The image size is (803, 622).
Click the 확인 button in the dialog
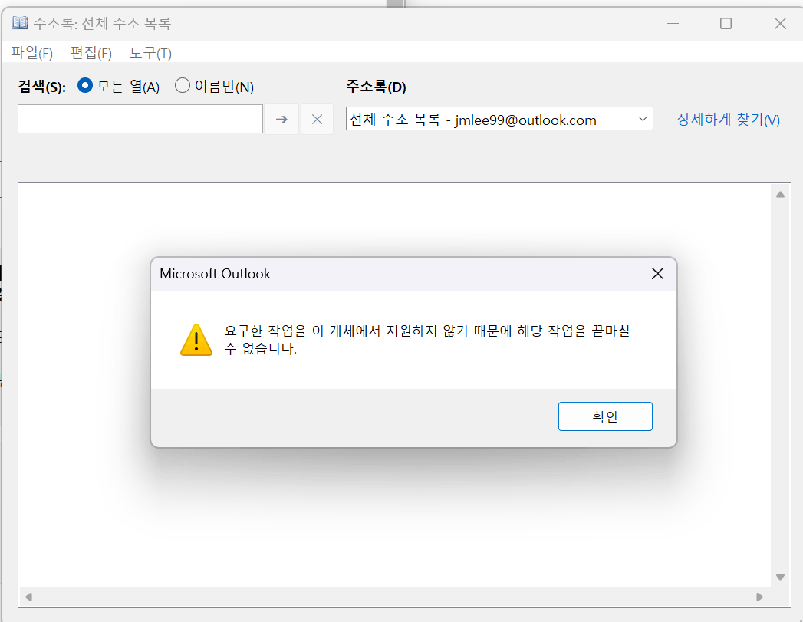coord(605,416)
